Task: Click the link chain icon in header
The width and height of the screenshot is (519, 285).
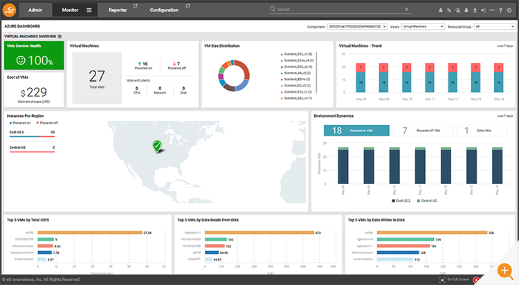Action: 449,10
